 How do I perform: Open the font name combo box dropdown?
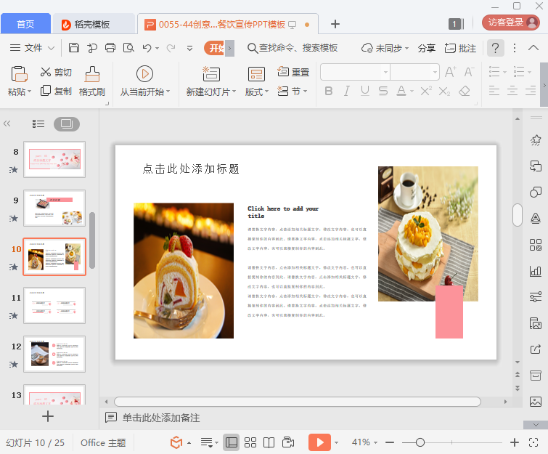click(385, 72)
